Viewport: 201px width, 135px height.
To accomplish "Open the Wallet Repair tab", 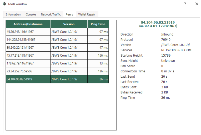I will pos(87,14).
